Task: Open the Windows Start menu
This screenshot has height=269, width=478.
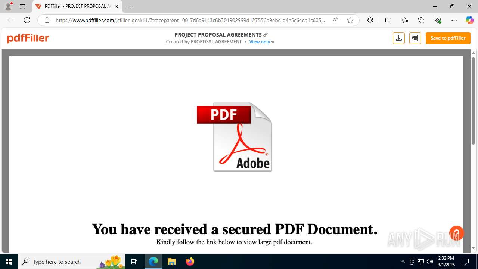Action: point(9,262)
